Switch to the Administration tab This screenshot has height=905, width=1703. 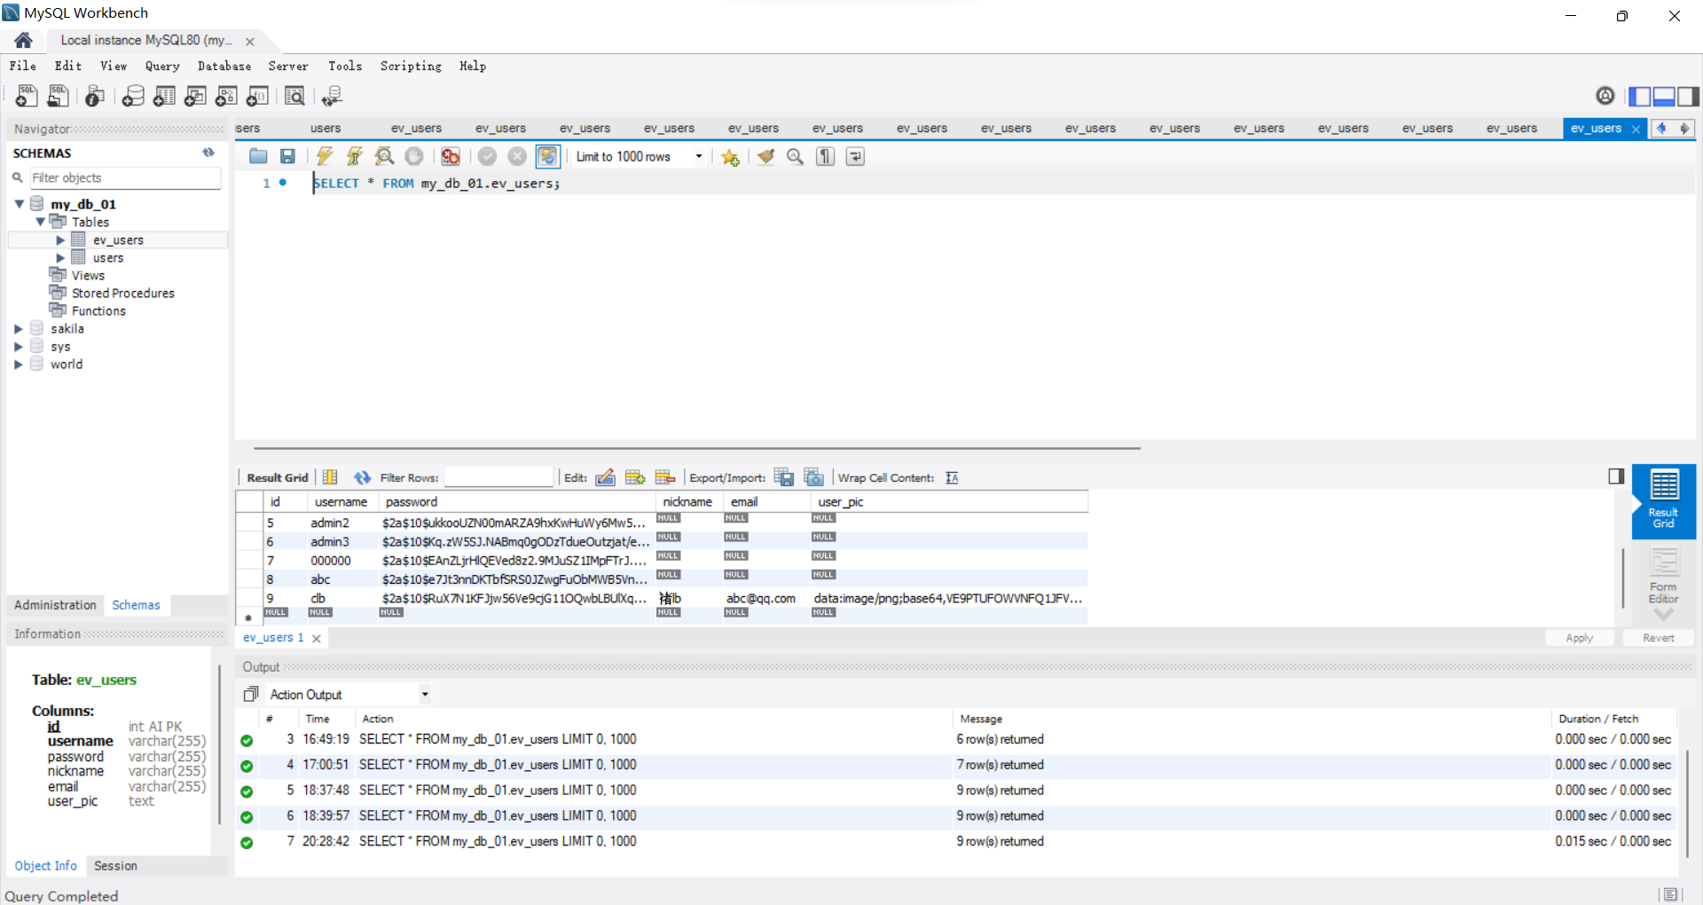tap(55, 605)
